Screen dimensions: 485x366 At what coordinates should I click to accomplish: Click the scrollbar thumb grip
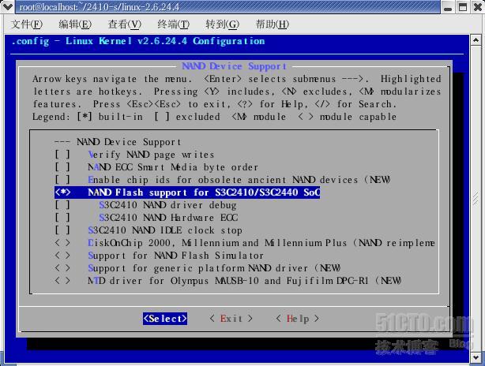(476, 199)
